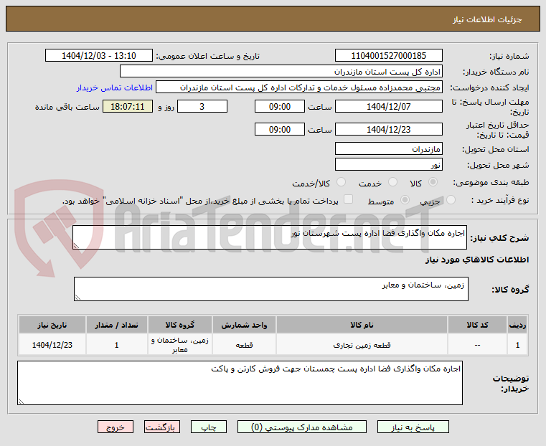Click the خروج exit button
546x446 pixels.
pyautogui.click(x=116, y=427)
